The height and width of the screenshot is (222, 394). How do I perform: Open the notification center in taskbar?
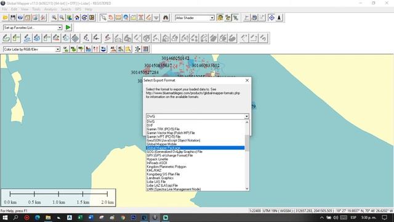point(384,218)
